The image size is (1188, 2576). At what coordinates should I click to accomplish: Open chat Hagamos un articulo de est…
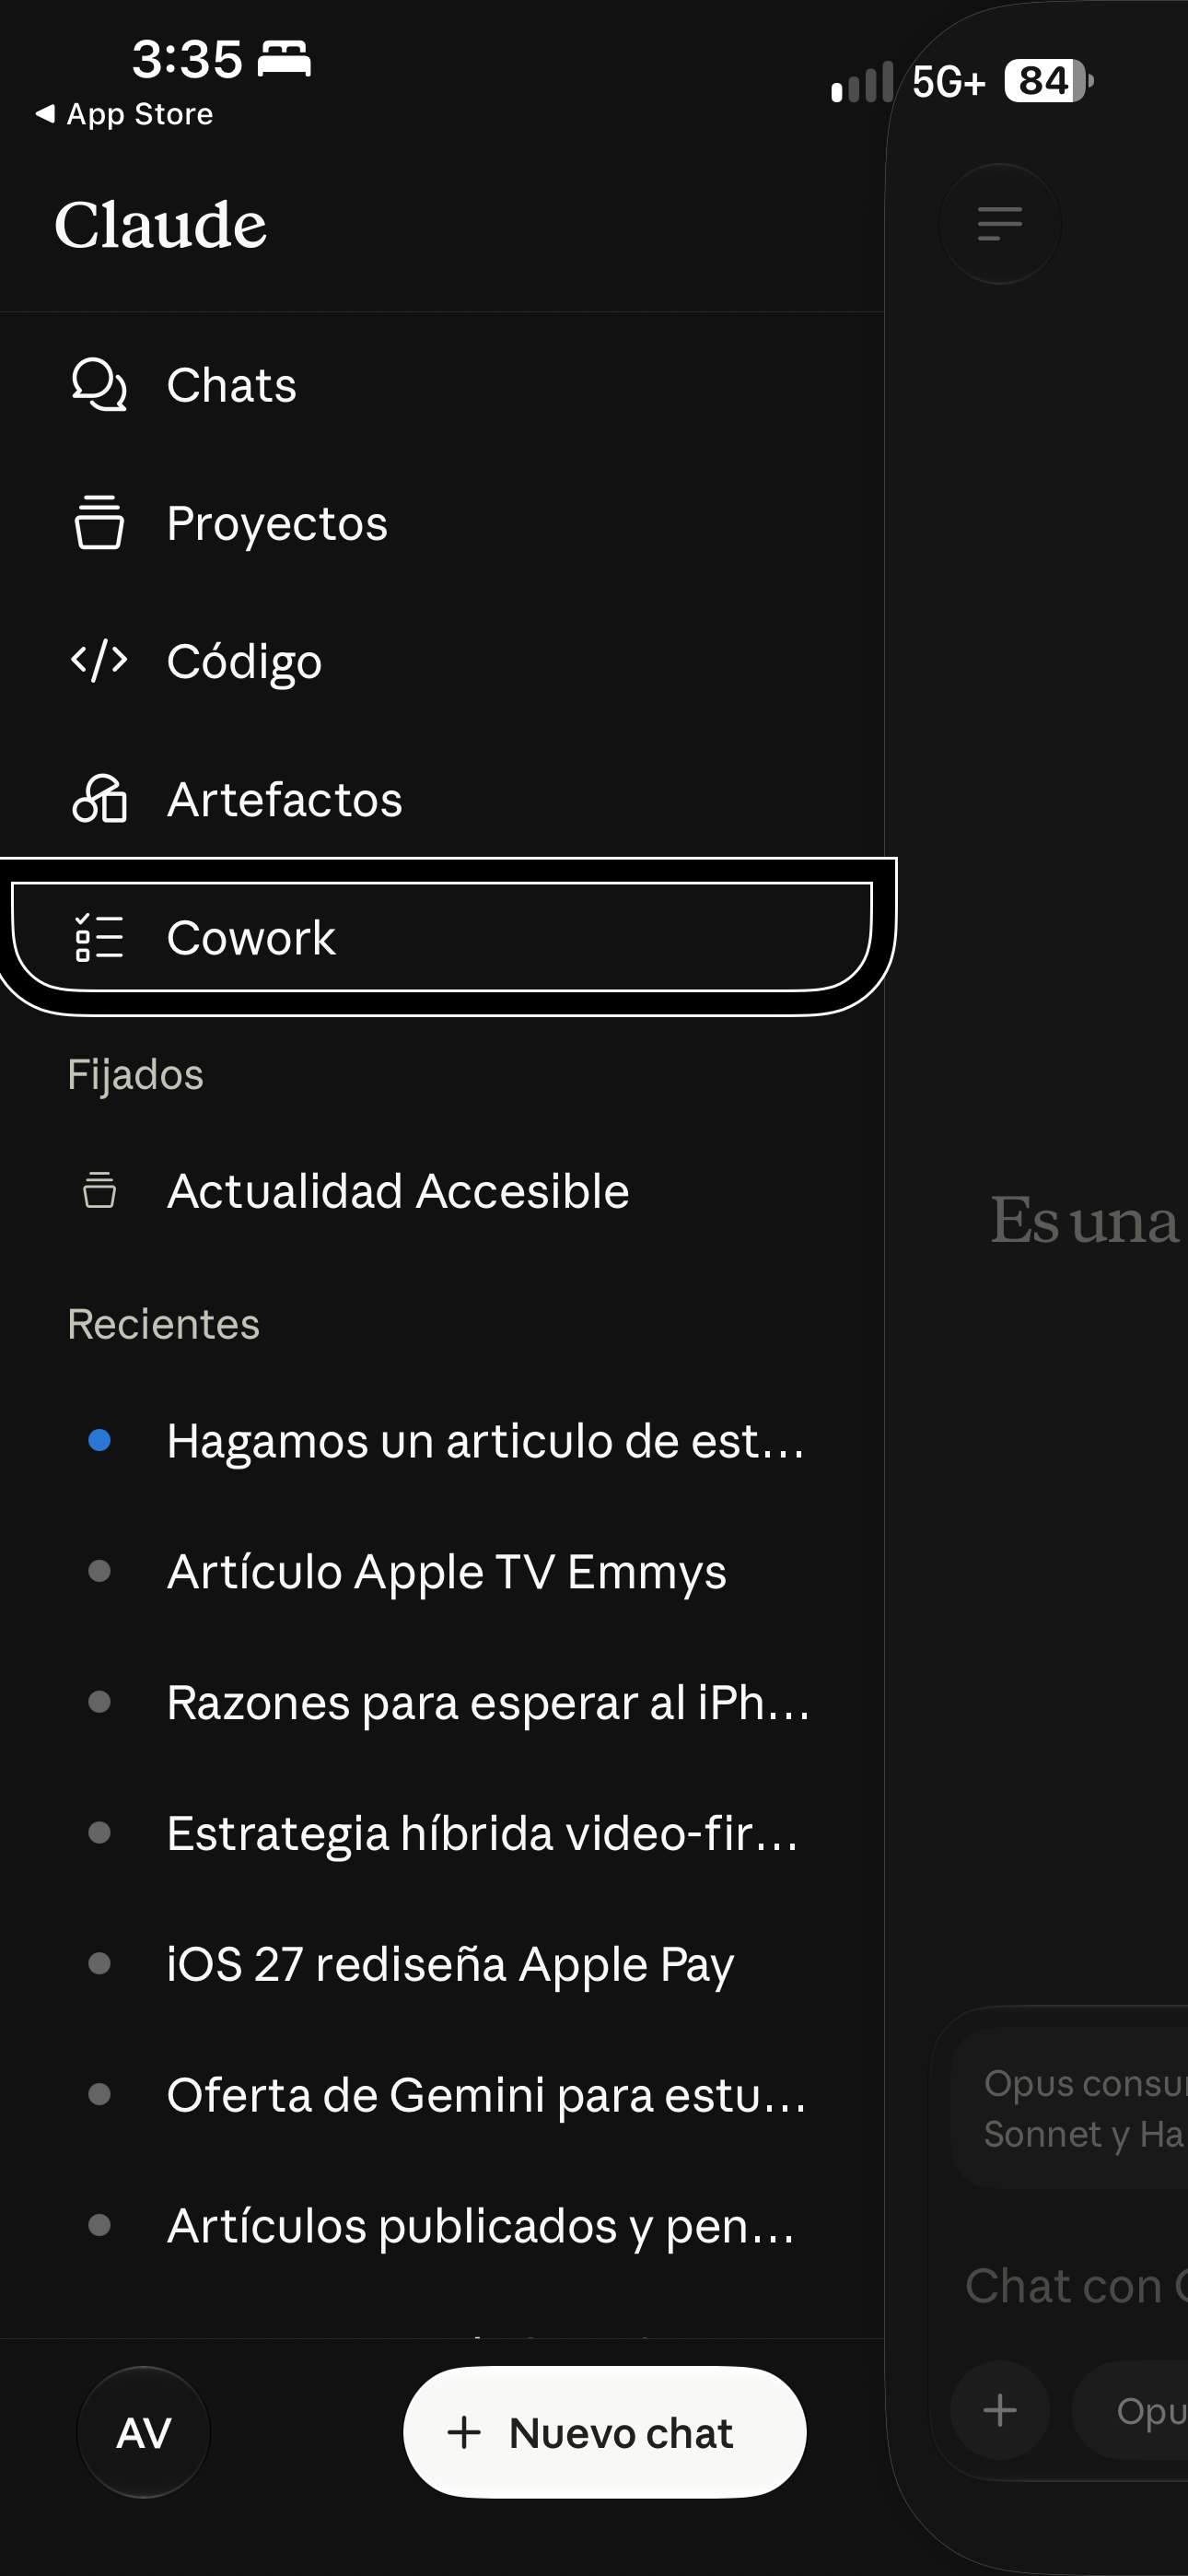[x=442, y=1441]
